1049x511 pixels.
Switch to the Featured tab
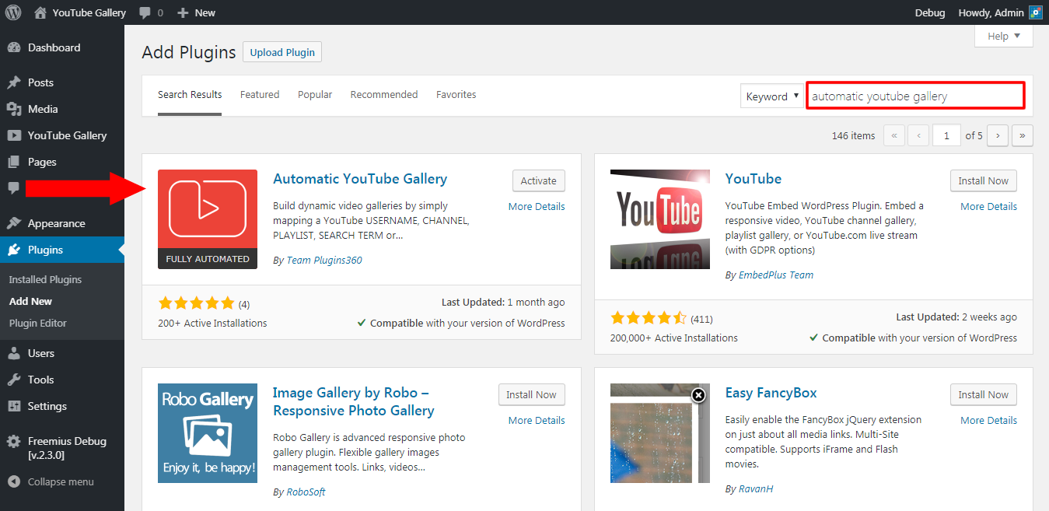pyautogui.click(x=260, y=94)
